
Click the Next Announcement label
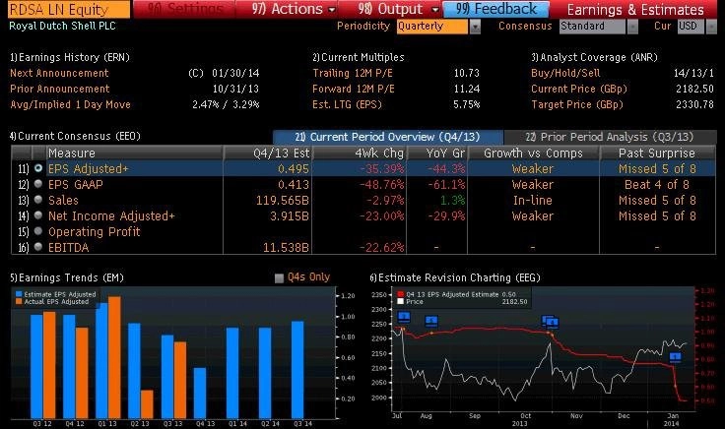click(60, 73)
